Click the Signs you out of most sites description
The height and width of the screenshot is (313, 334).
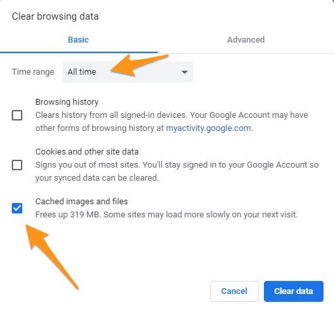177,172
